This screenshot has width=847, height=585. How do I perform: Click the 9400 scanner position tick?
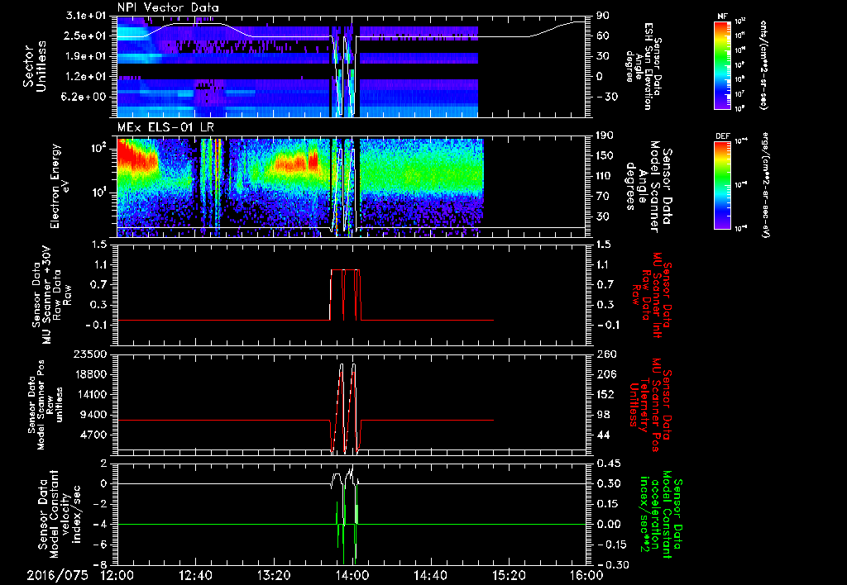click(94, 415)
